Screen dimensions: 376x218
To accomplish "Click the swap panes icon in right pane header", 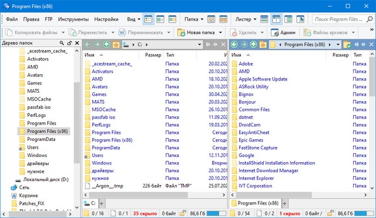I will pyautogui.click(x=364, y=45).
